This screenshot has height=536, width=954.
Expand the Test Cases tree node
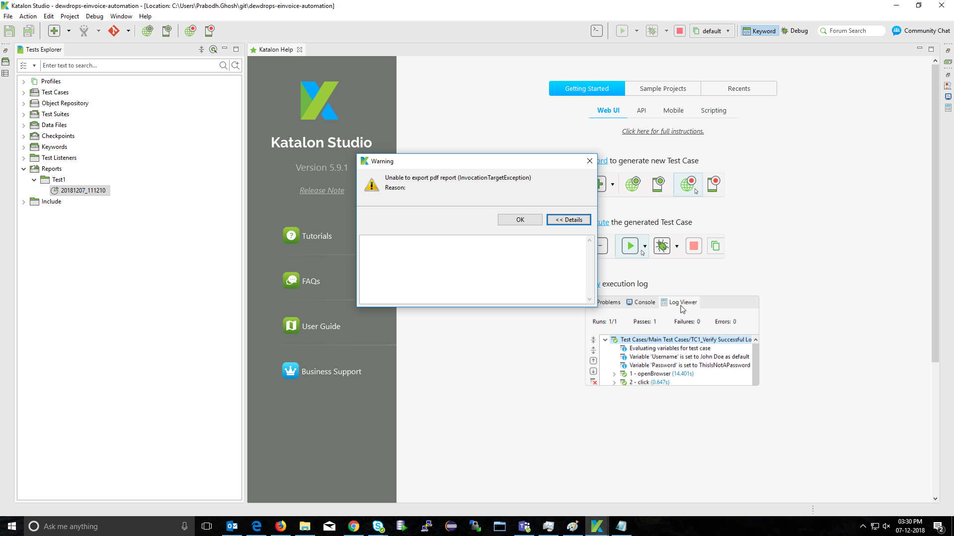[23, 92]
